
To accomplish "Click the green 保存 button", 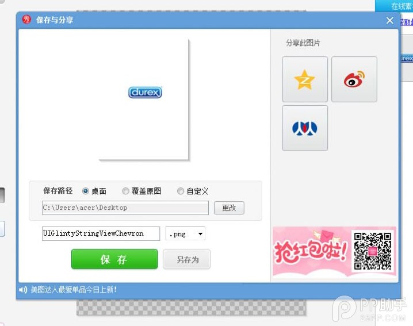I will click(114, 259).
